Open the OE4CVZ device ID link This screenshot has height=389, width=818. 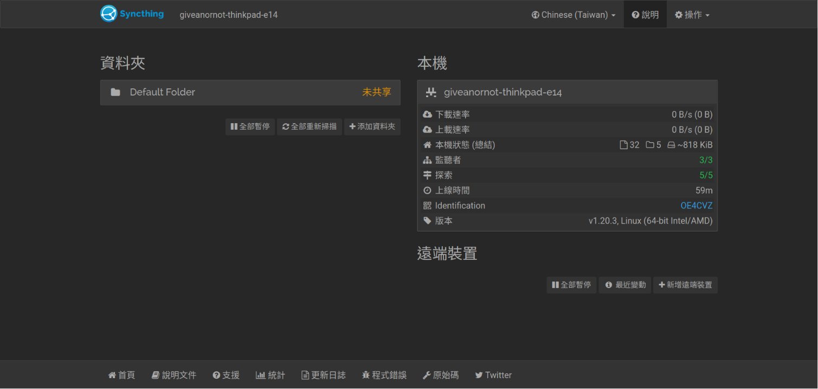[x=696, y=206]
